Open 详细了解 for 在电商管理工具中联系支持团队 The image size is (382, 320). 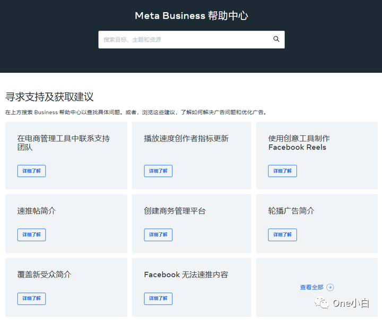pyautogui.click(x=31, y=171)
